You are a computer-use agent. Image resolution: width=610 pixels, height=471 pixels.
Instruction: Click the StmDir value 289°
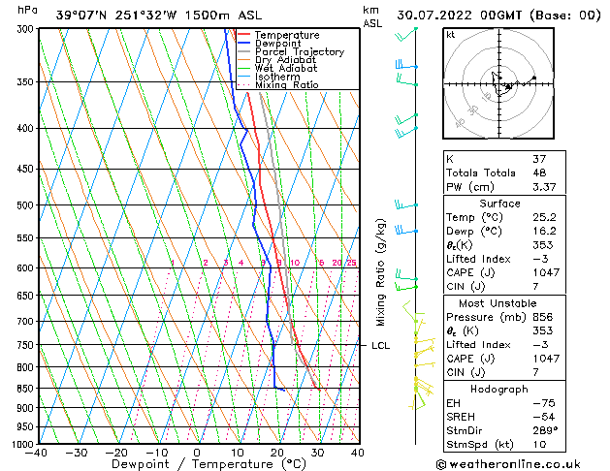pyautogui.click(x=545, y=430)
